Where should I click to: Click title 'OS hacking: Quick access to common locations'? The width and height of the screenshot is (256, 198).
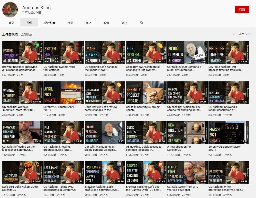144,148
